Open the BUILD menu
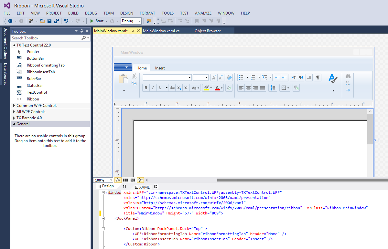Viewport: 388px width, 249px height. 73,13
